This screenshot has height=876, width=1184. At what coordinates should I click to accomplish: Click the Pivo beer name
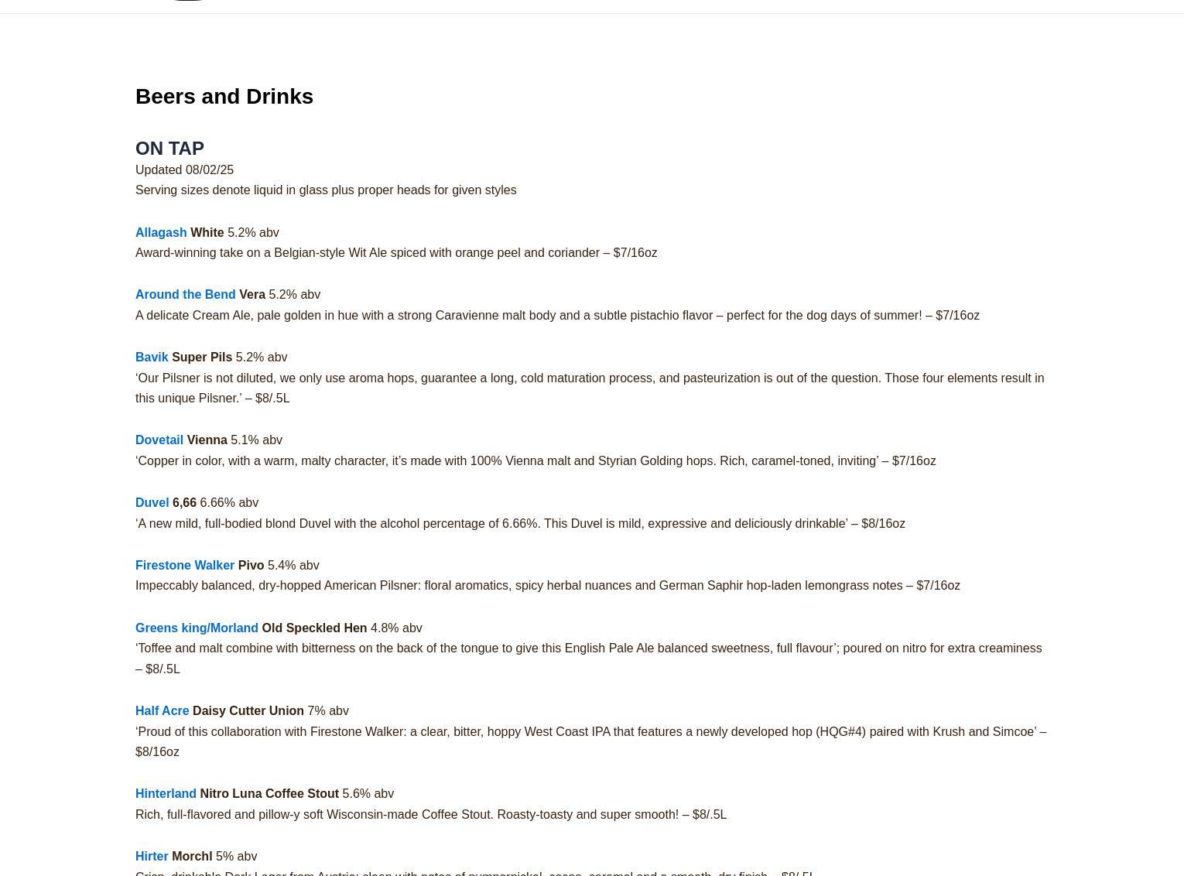coord(251,565)
